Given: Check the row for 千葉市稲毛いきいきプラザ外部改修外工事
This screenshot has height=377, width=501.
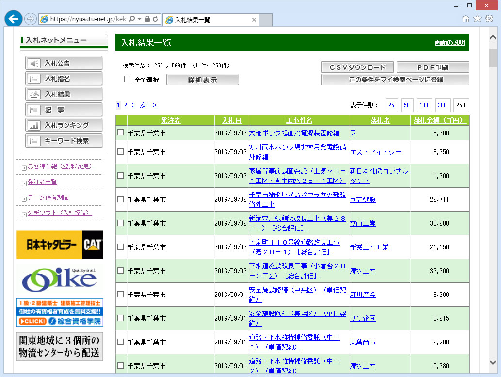Looking at the screenshot, I should click(120, 199).
